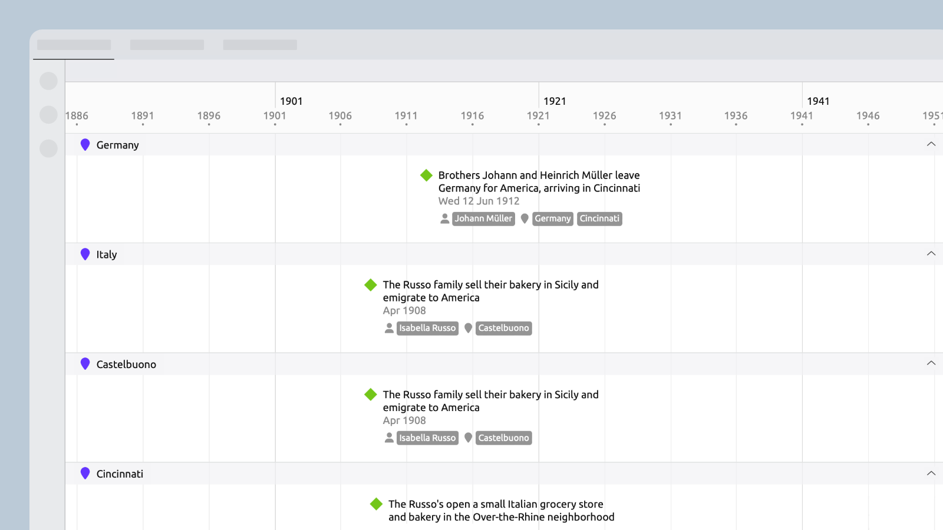Click location icon beside Castelbuono tag in Castelbuono group
The width and height of the screenshot is (943, 530).
click(x=468, y=438)
